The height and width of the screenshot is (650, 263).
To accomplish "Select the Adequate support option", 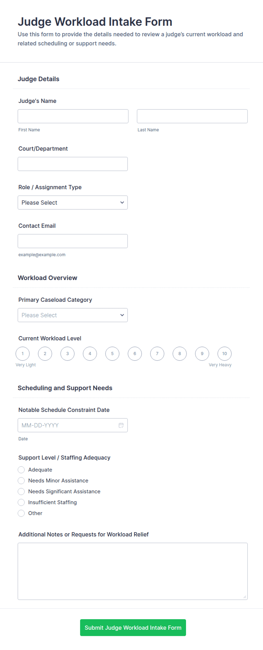I will click(x=21, y=470).
